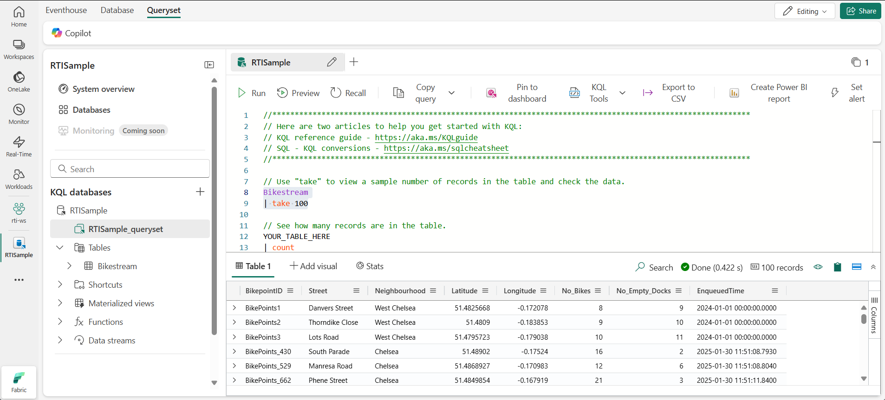Open KQL reference guide link

click(x=426, y=137)
